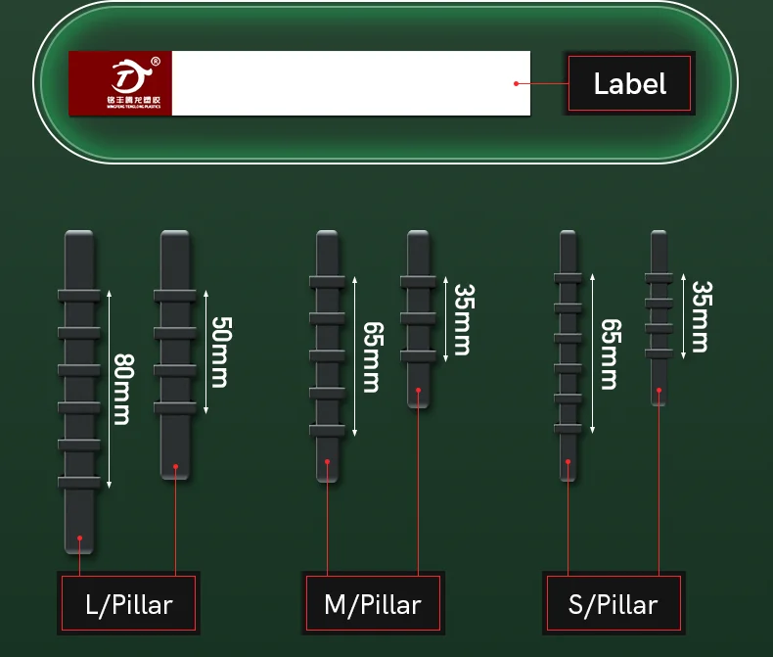This screenshot has height=657, width=773.
Task: Click the large pillar with the 80mm dimension
Action: click(x=79, y=392)
